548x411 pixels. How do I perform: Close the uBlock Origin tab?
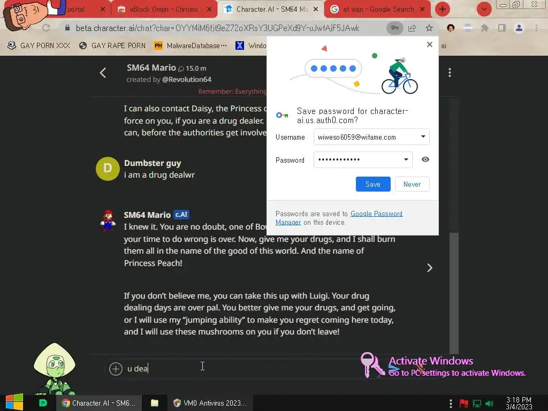[209, 10]
